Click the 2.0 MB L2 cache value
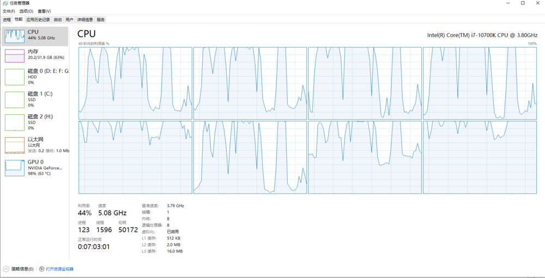Viewport: 545px width, 278px height. [174, 245]
